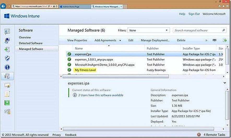Click the Windows Intune logo
This screenshot has width=231, height=138.
22,16
